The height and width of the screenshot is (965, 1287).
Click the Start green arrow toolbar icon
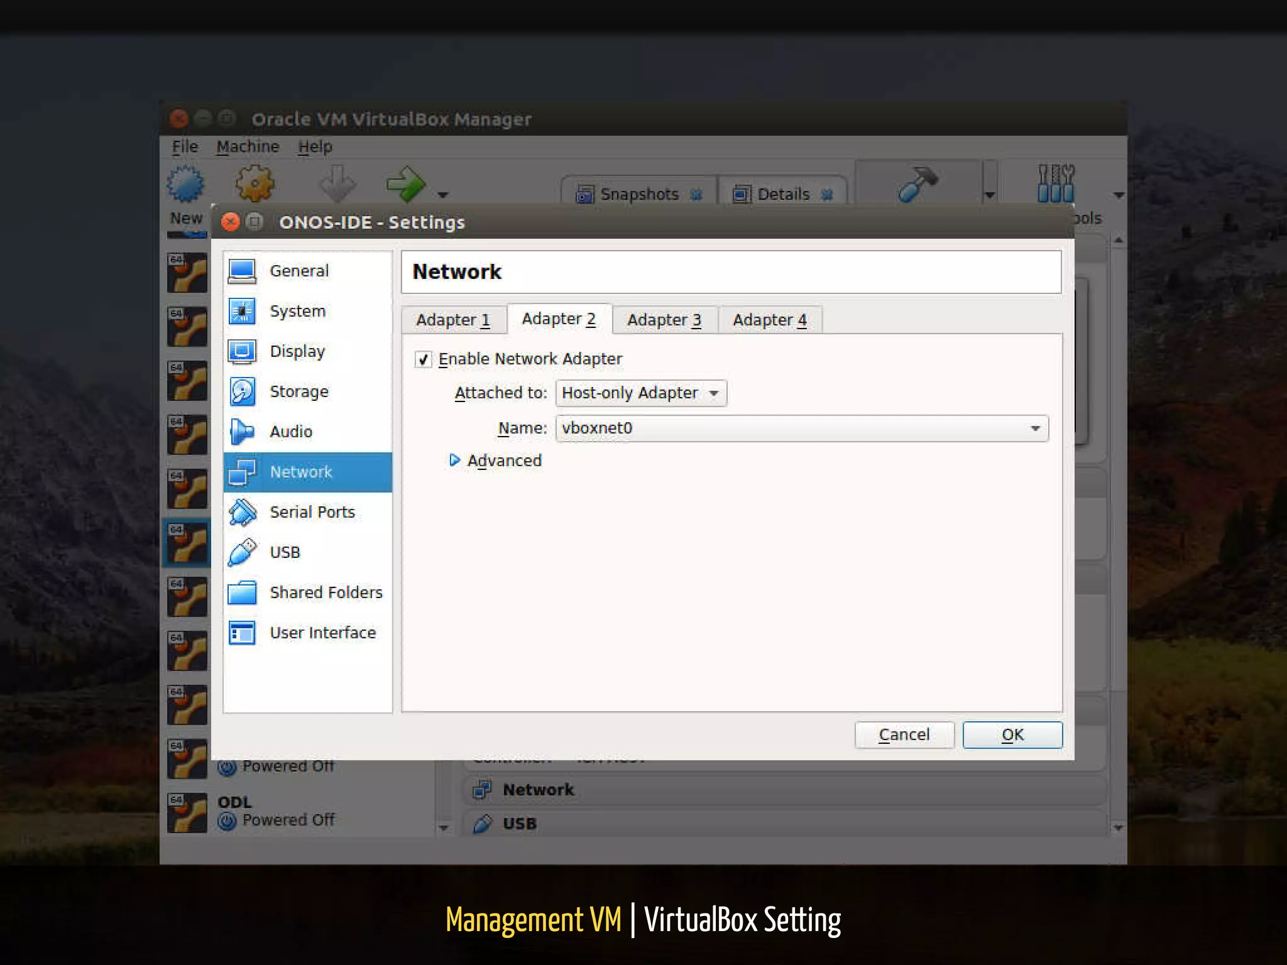(x=406, y=184)
